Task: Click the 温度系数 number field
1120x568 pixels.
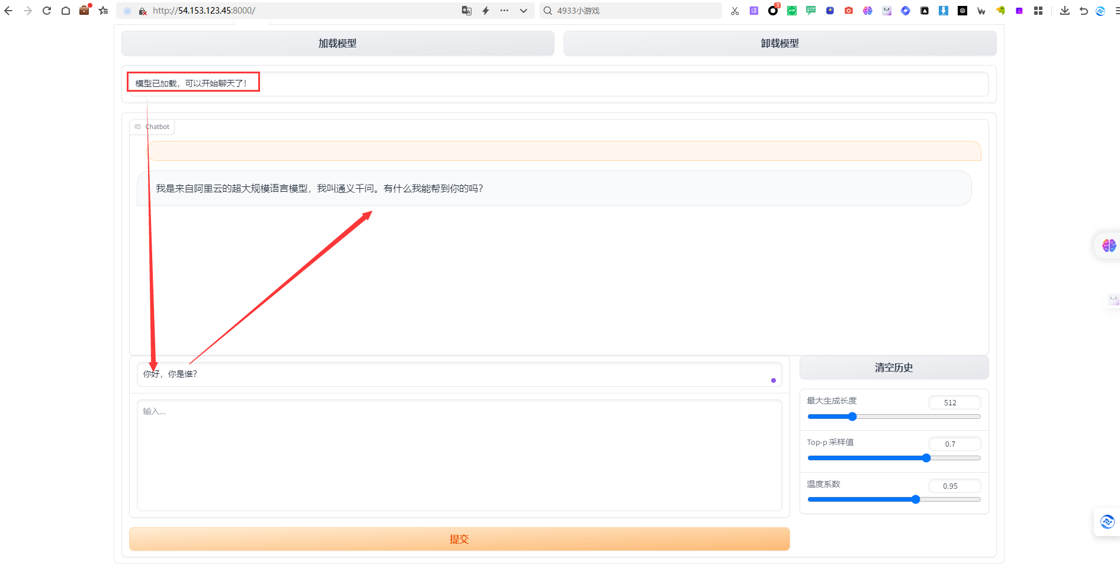Action: click(x=954, y=486)
